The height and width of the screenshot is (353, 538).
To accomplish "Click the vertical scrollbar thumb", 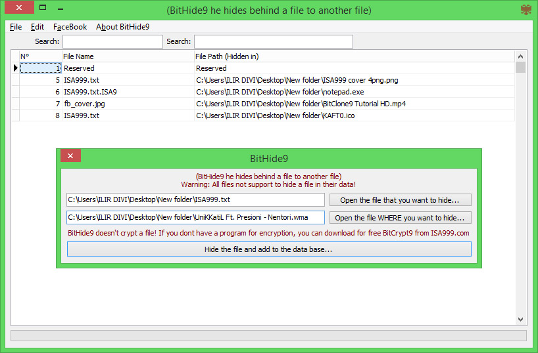I will [520, 67].
